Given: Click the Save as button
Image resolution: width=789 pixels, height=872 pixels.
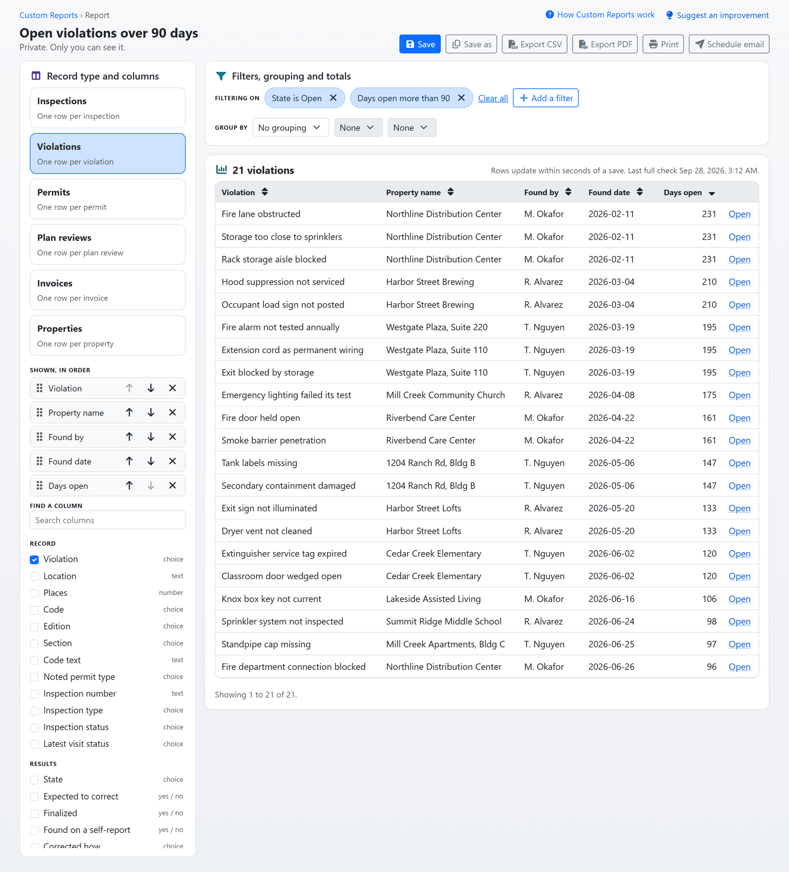Looking at the screenshot, I should coord(471,44).
